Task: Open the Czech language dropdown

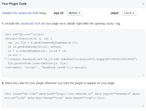Action: click(x=129, y=13)
